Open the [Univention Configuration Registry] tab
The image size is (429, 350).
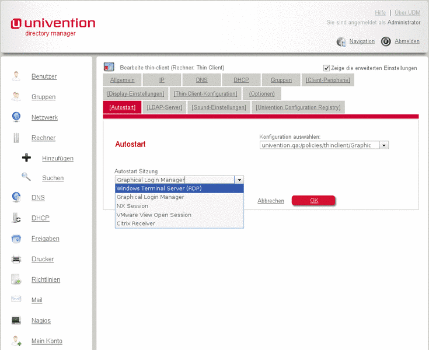tap(298, 107)
